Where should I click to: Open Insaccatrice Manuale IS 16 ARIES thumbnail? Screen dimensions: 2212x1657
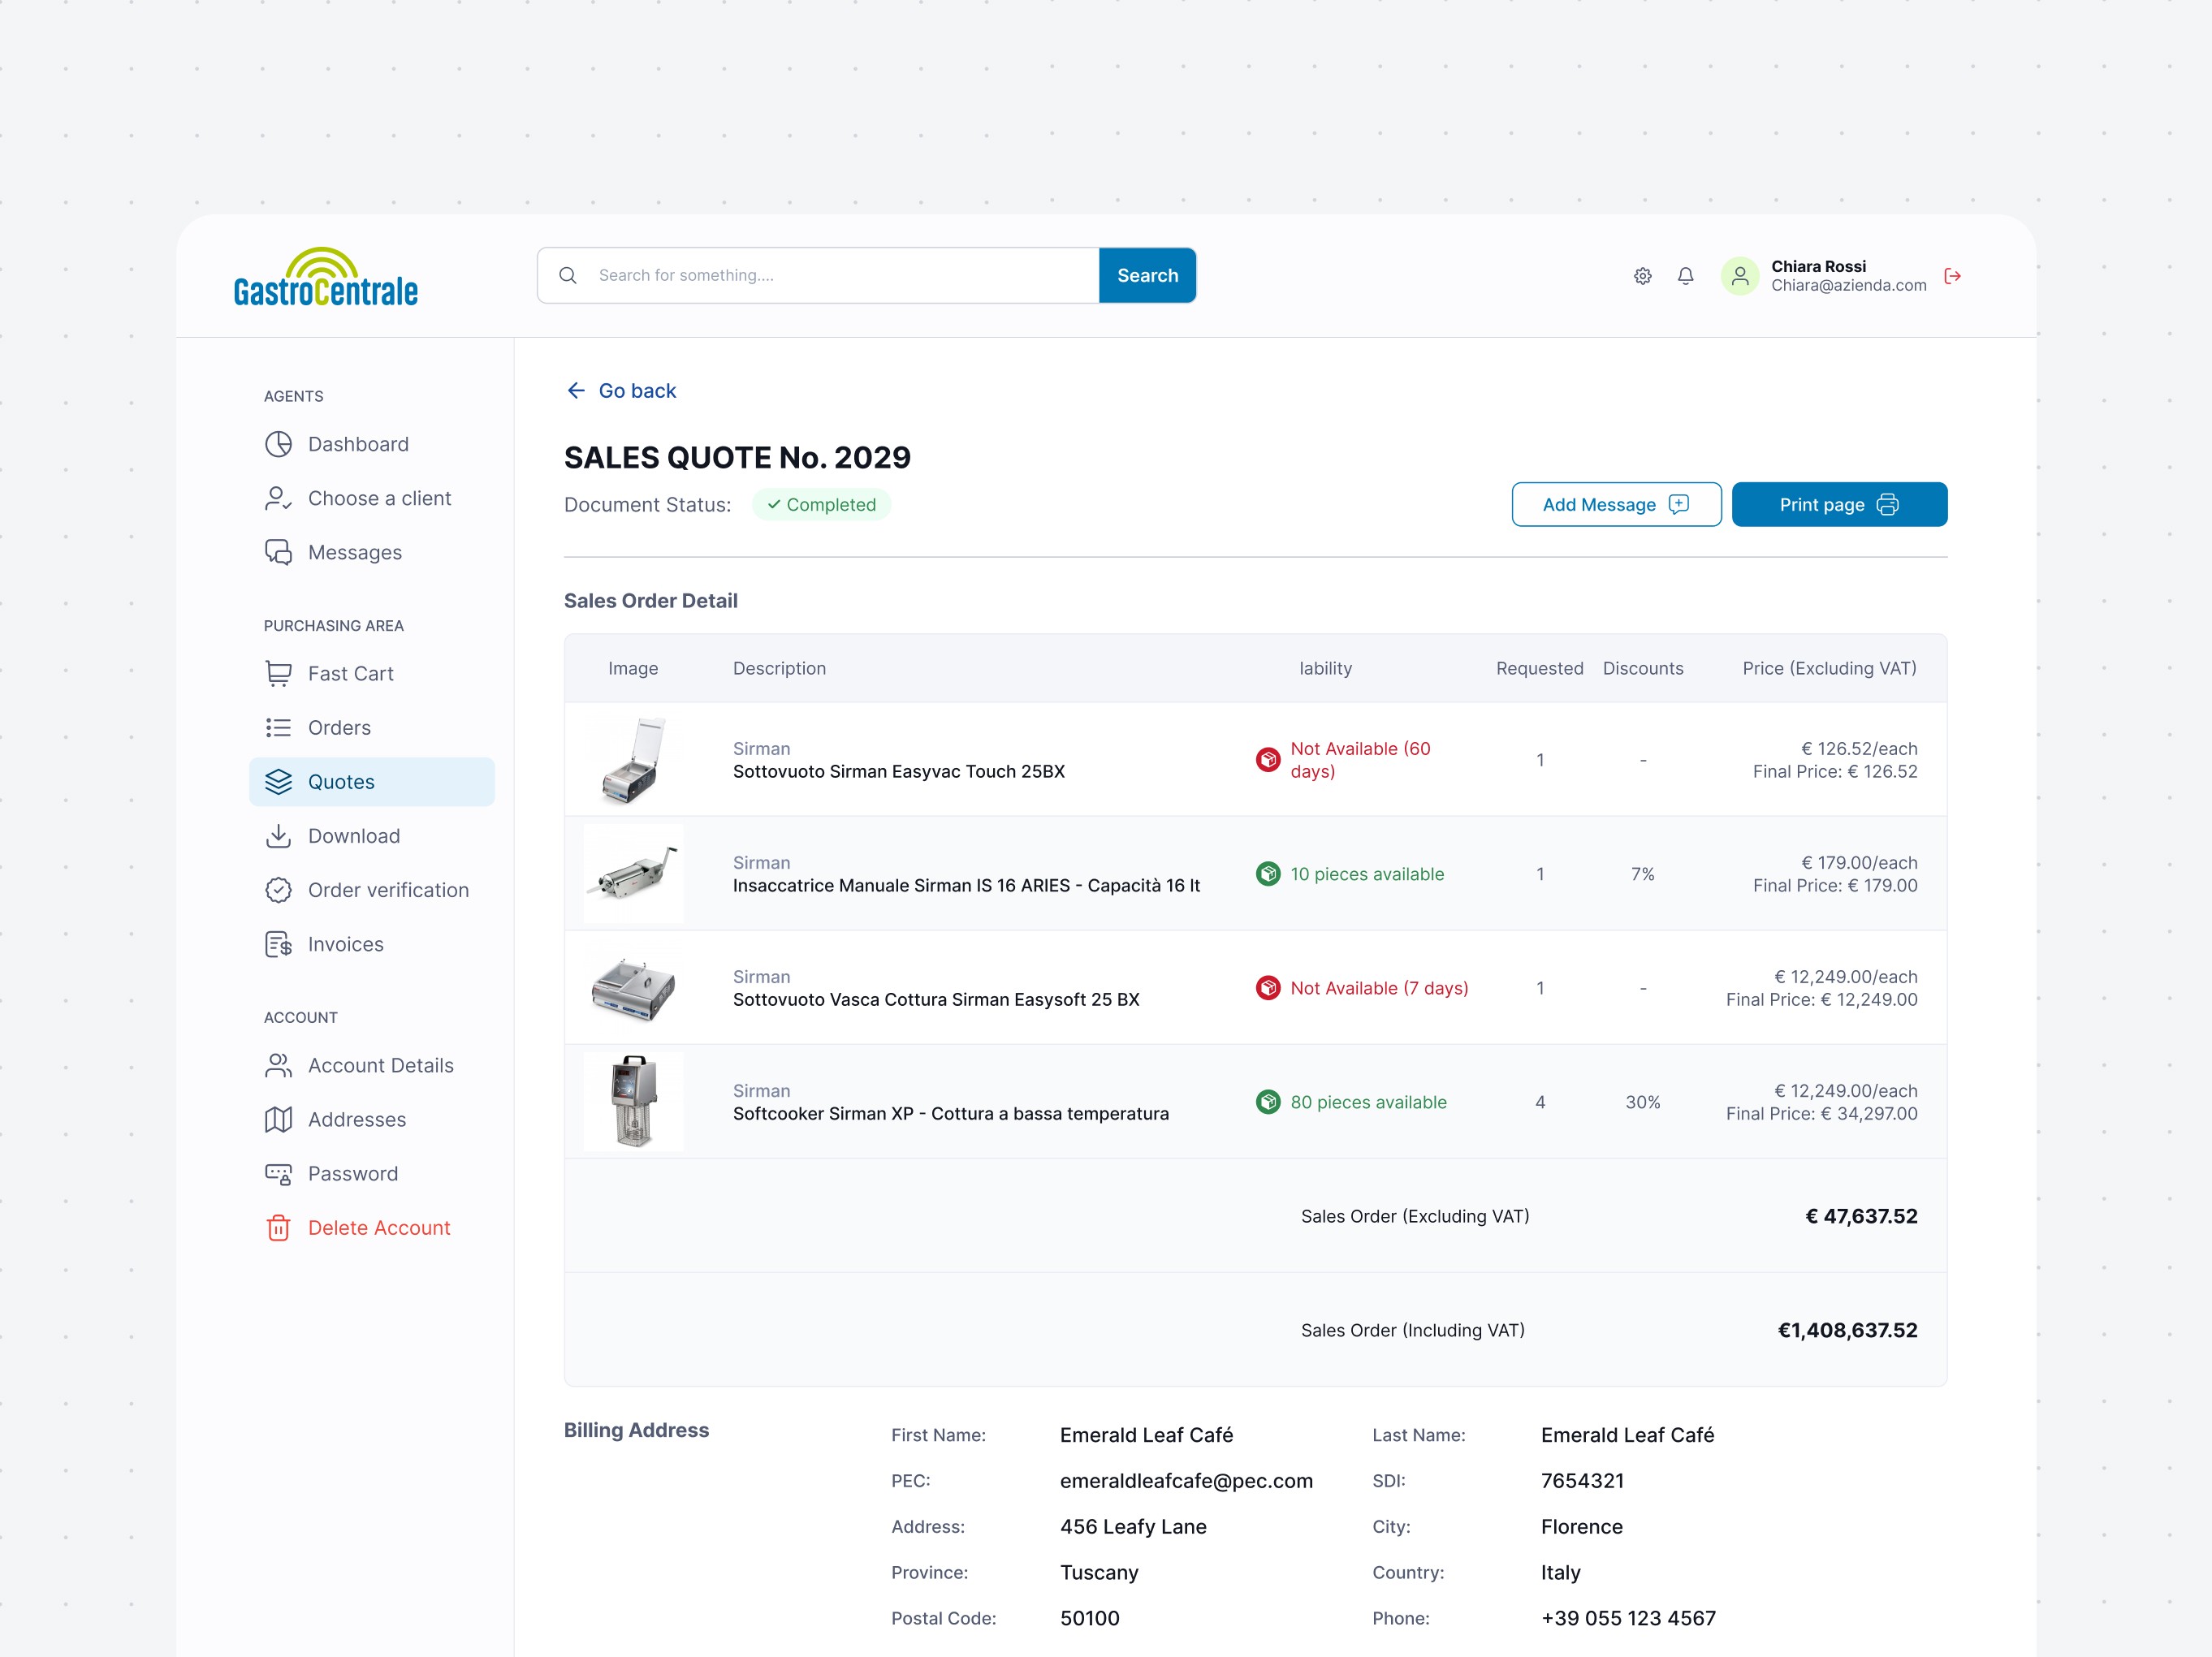click(x=634, y=874)
